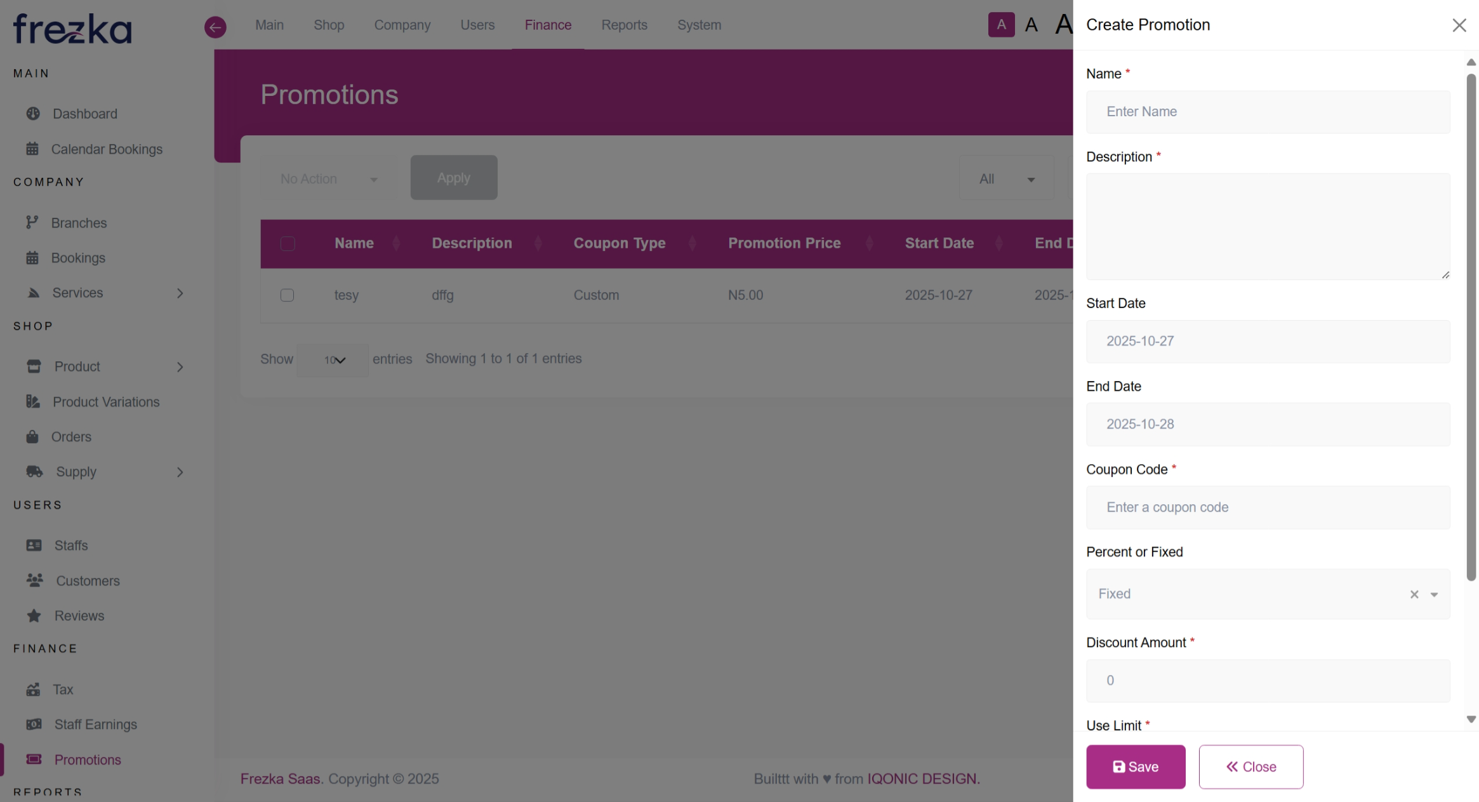
Task: Click the Staffs ID card icon
Action: coord(34,545)
